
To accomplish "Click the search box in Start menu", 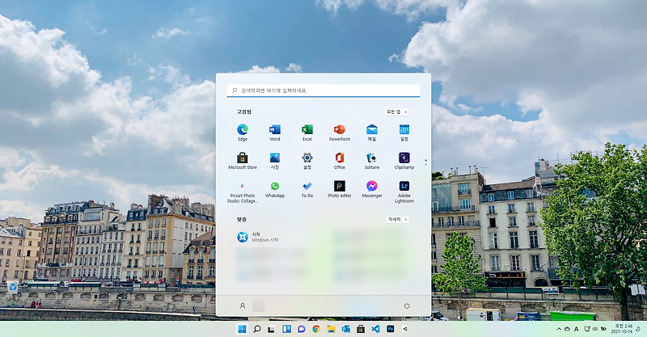I will tap(323, 91).
